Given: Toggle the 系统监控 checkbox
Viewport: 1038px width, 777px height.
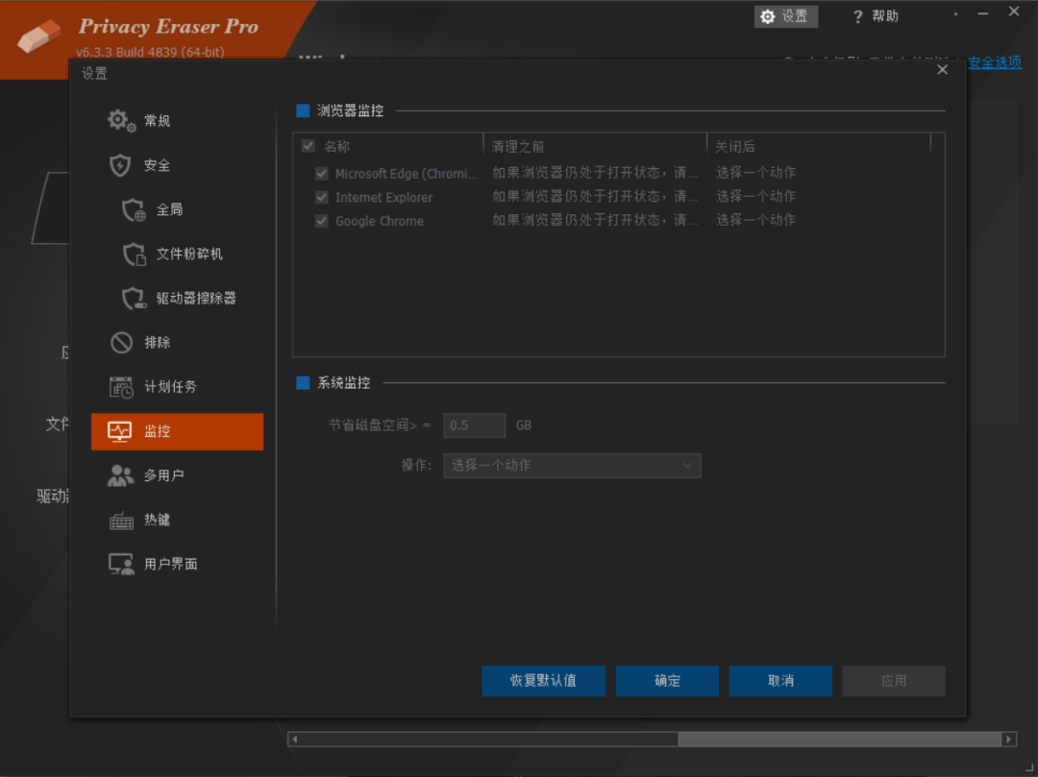Looking at the screenshot, I should (x=303, y=383).
